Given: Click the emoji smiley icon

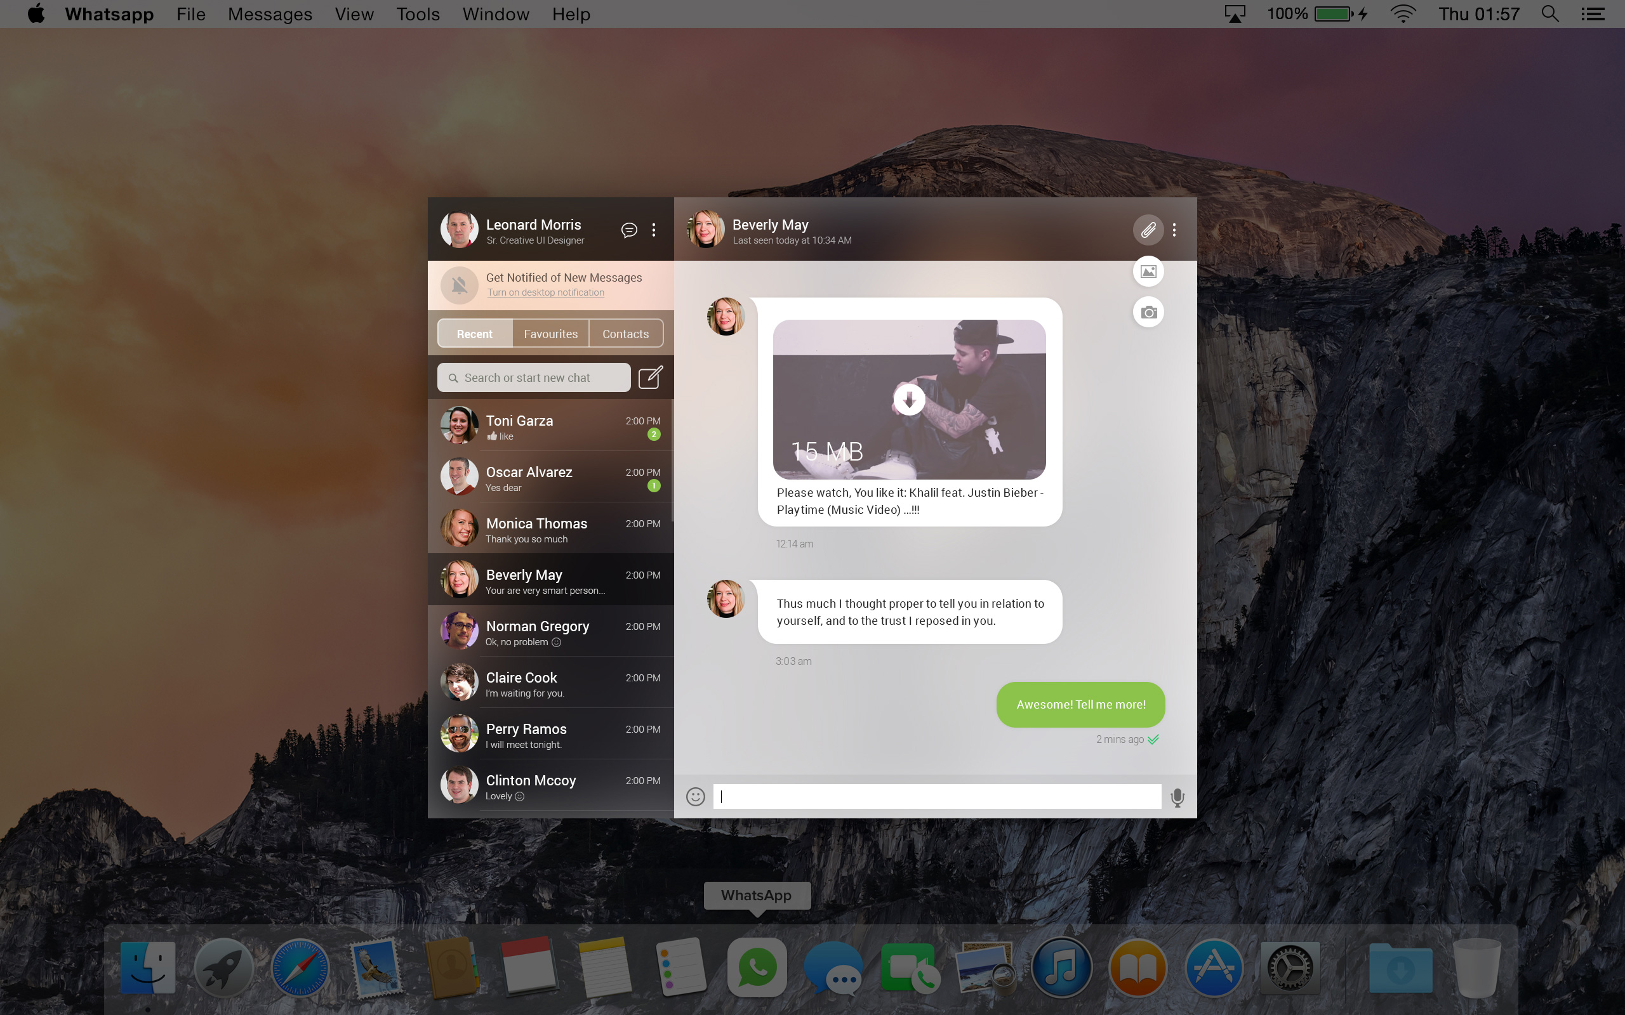Looking at the screenshot, I should [695, 796].
